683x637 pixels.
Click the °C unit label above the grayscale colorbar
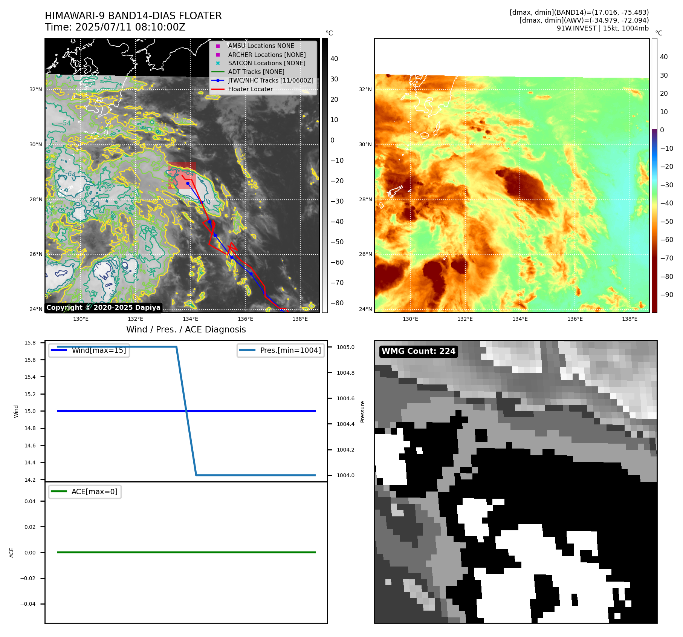329,33
